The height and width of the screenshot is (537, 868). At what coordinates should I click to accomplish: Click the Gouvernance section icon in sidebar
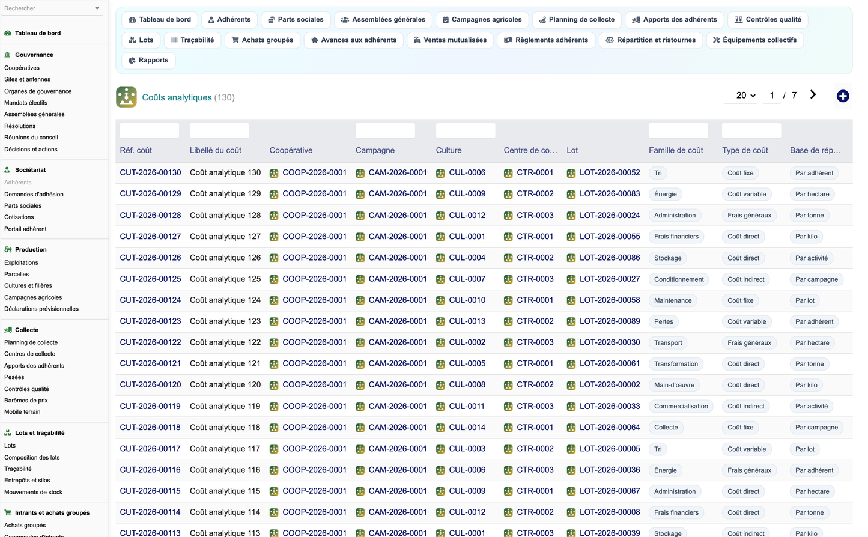(x=8, y=55)
